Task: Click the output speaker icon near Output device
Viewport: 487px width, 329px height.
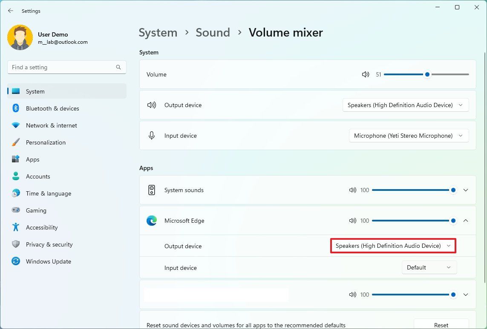Action: [x=152, y=105]
